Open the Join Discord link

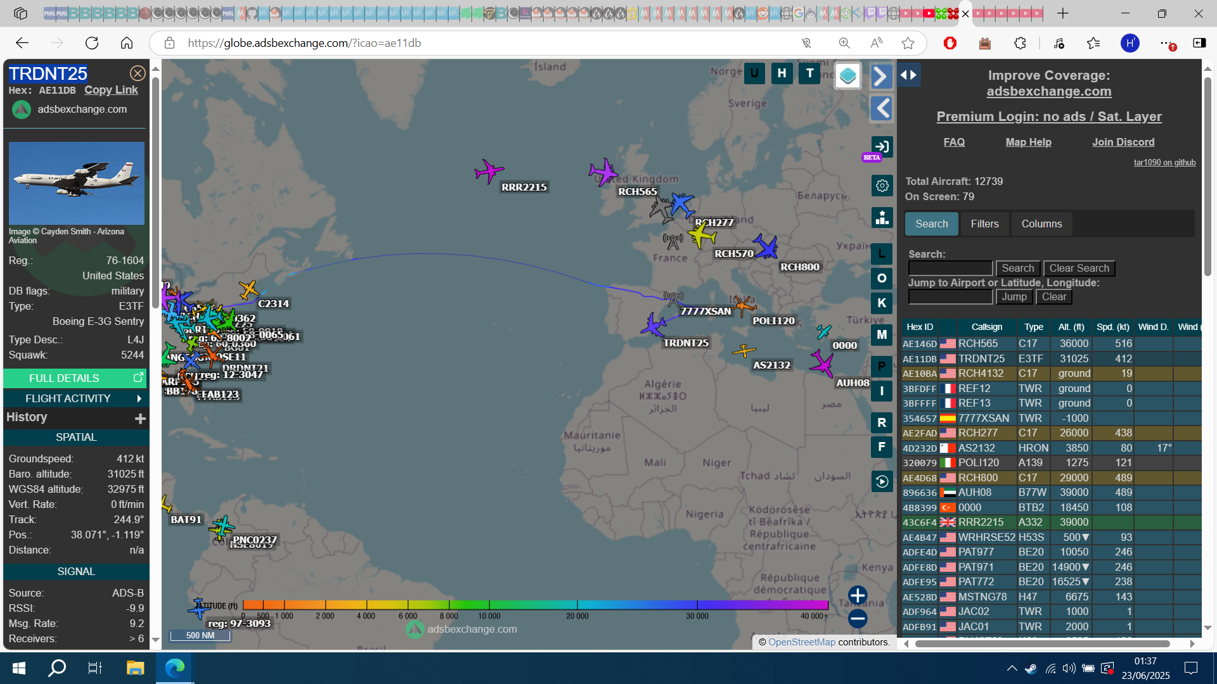pos(1123,142)
